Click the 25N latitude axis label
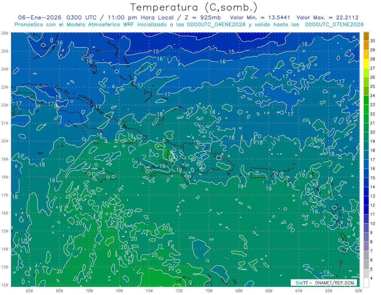Viewport: 381px width, 295px height. pyautogui.click(x=4, y=51)
